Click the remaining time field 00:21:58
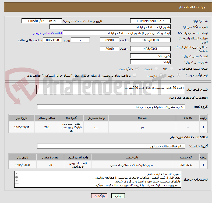 coord(52,40)
